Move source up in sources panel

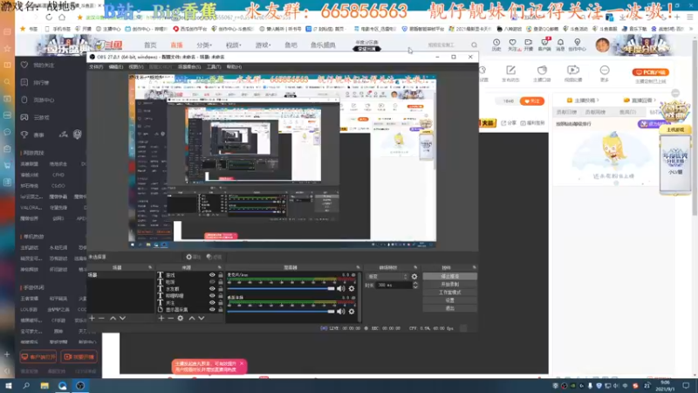(x=192, y=318)
